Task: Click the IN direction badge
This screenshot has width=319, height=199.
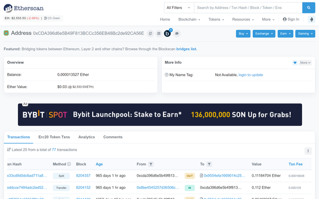Action: click(x=189, y=188)
